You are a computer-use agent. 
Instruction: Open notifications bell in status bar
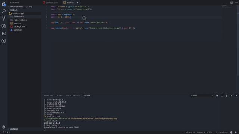[x=236, y=133]
